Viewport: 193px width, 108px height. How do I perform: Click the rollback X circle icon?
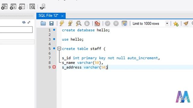[116, 23]
